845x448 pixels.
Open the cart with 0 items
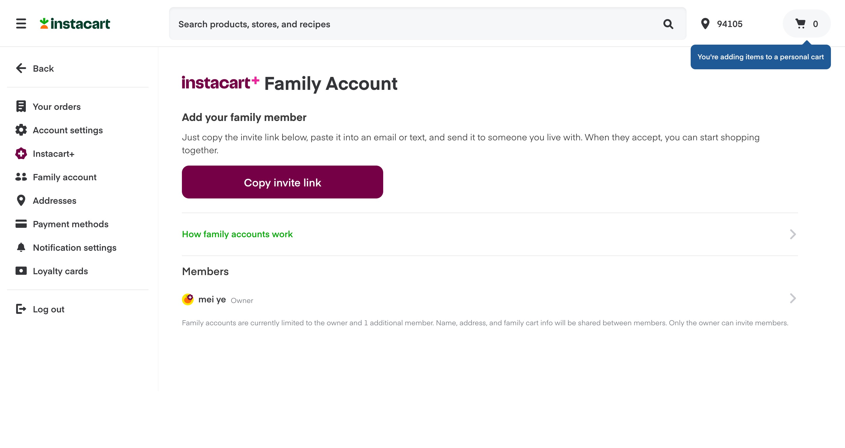click(x=807, y=23)
